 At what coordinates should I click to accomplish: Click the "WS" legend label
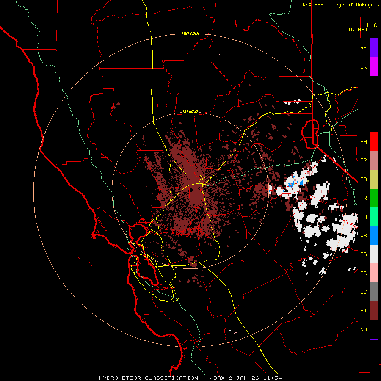(363, 236)
